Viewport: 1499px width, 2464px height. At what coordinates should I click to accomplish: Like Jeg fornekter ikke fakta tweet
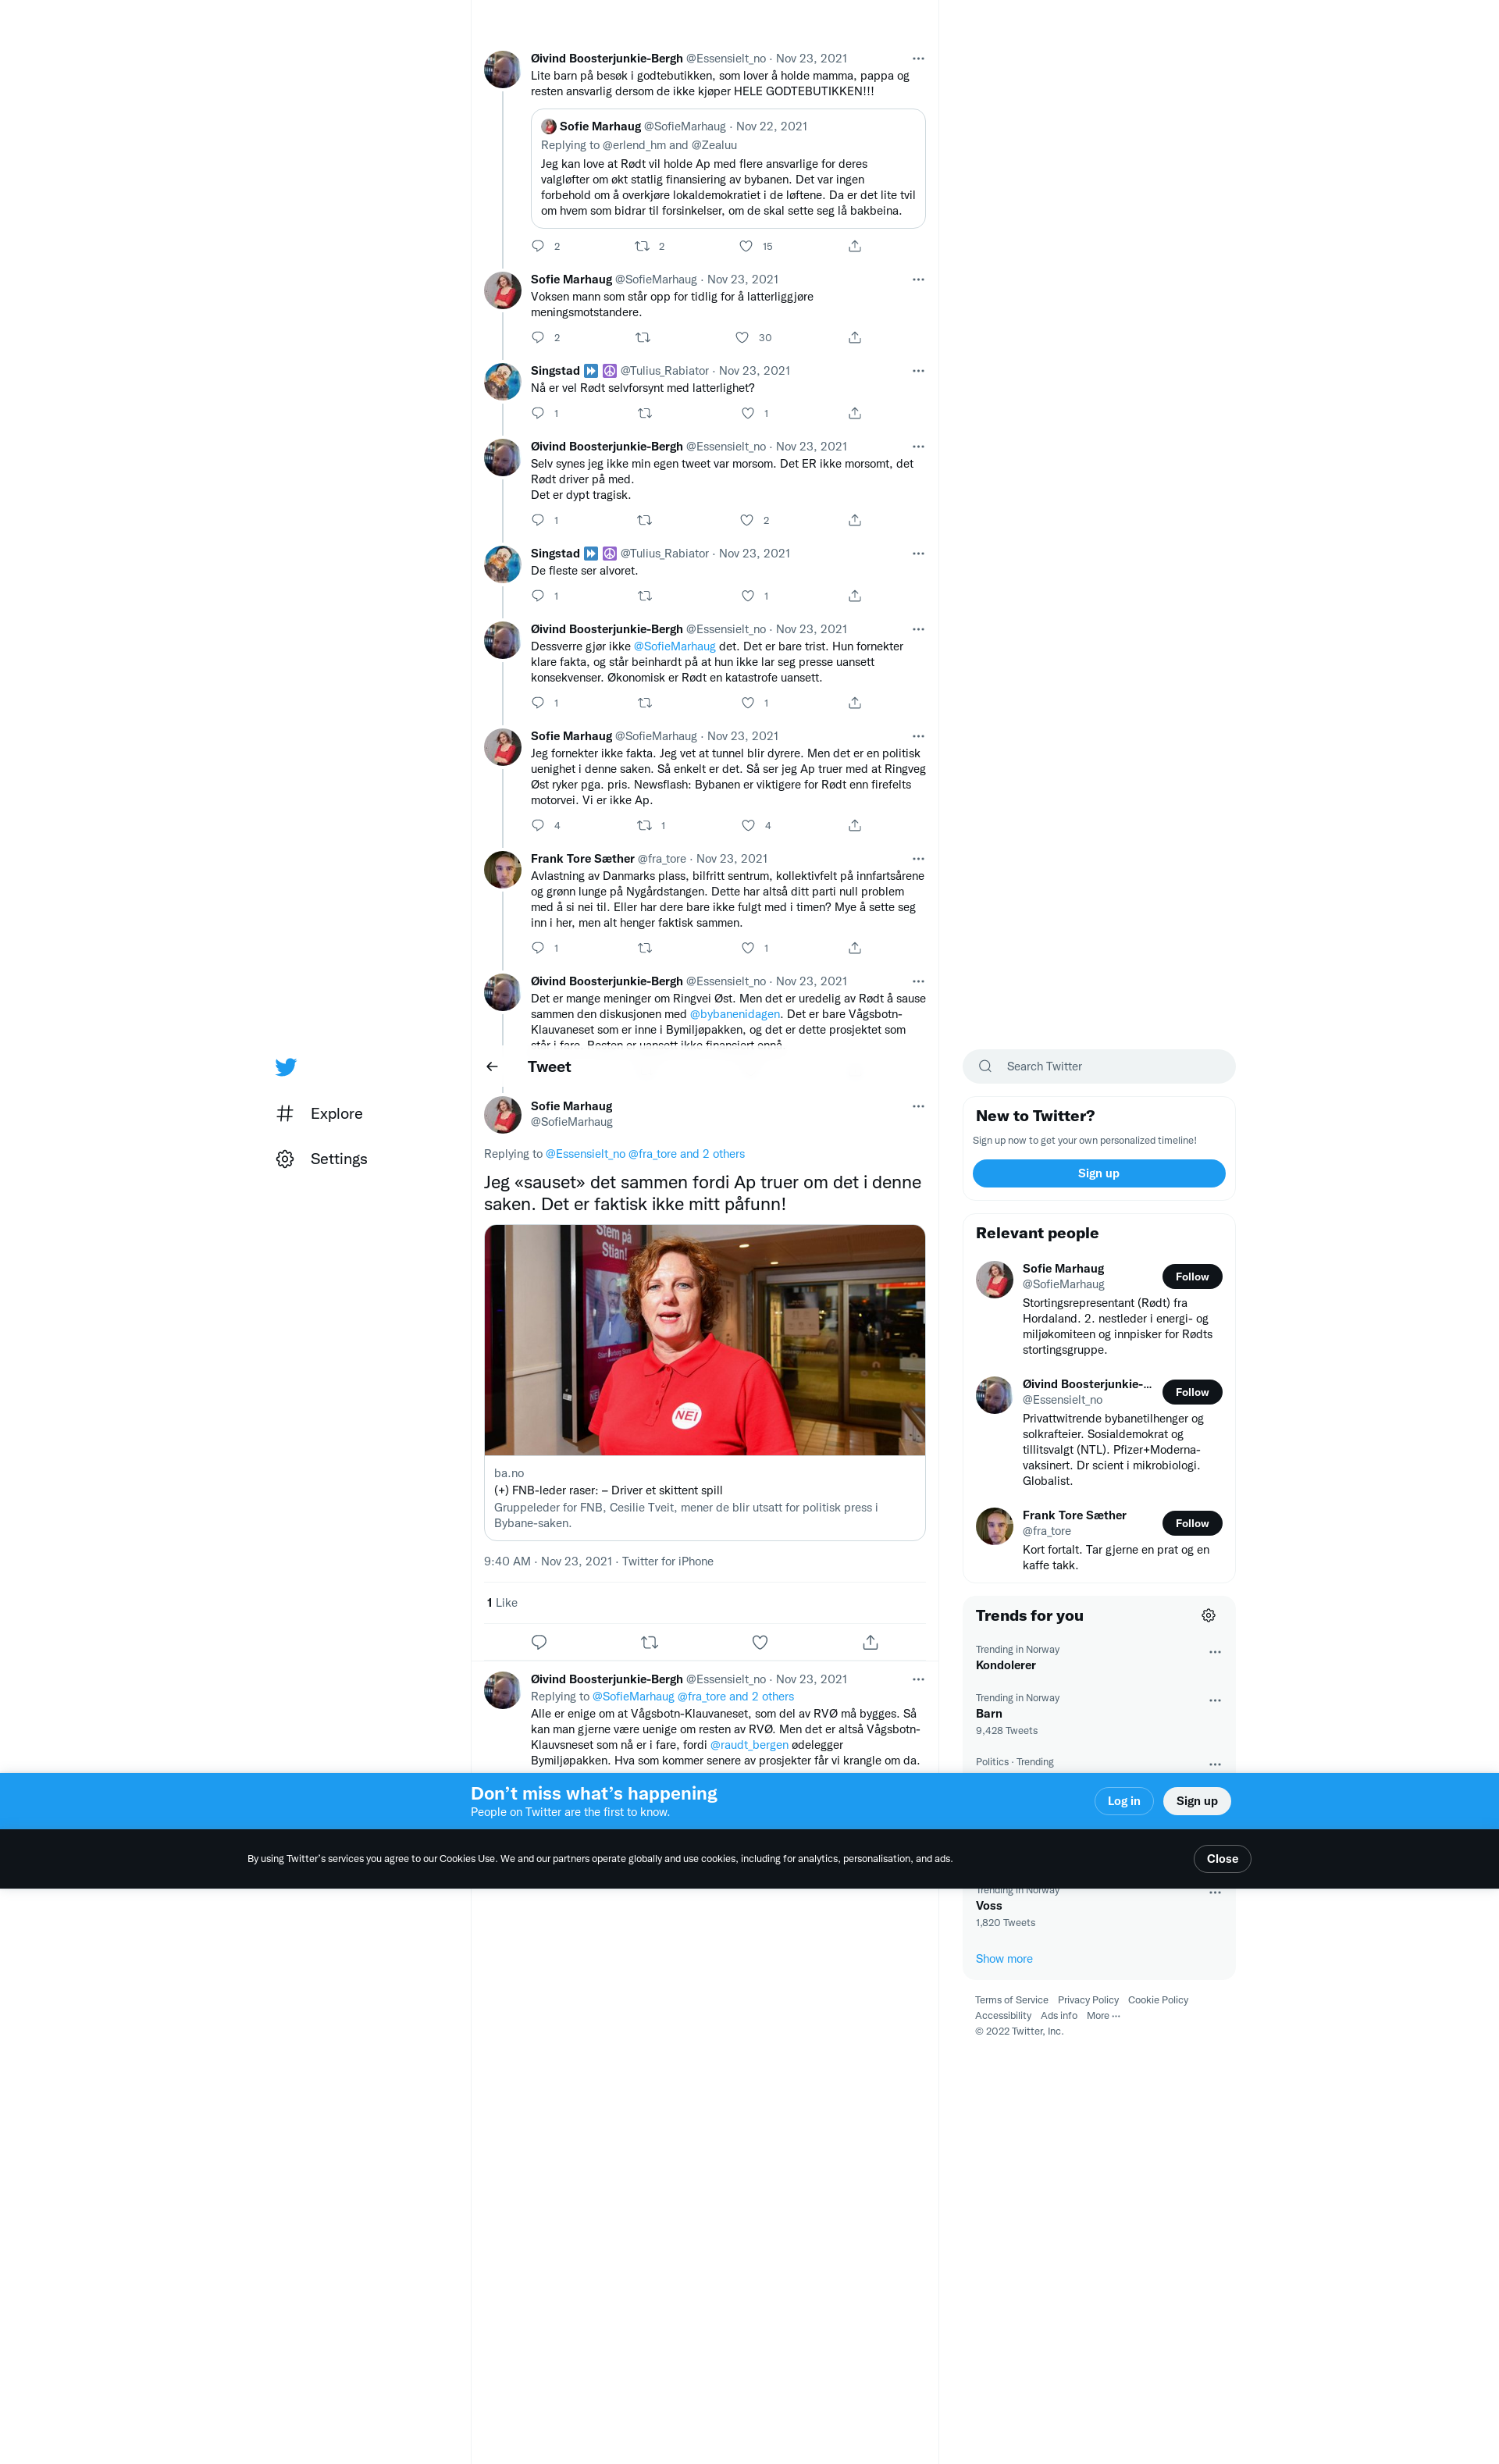748,825
